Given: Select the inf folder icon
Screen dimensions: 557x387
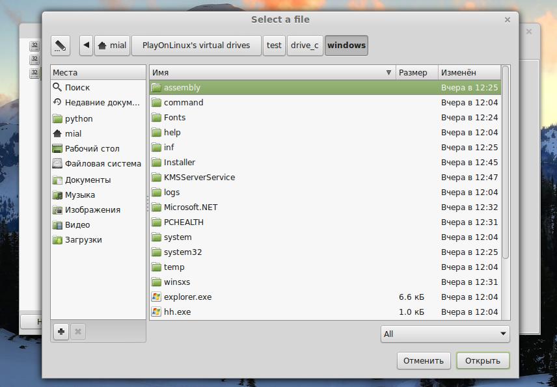Looking at the screenshot, I should pos(156,148).
